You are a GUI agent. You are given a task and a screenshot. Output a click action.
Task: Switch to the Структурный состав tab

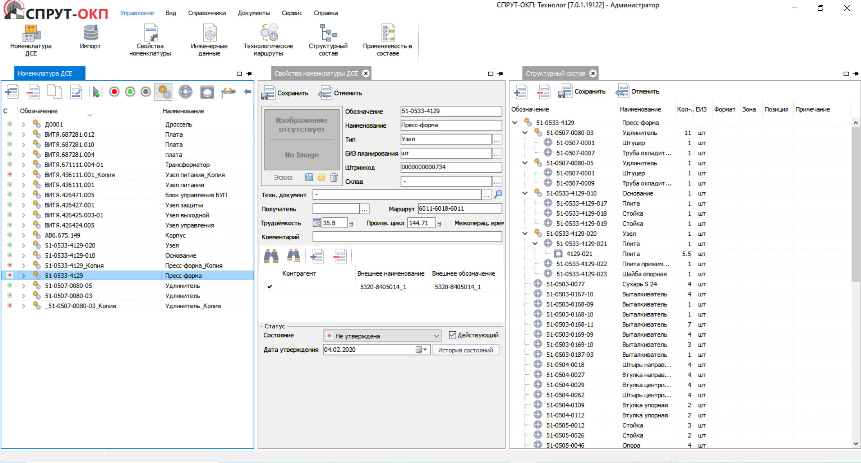[555, 74]
